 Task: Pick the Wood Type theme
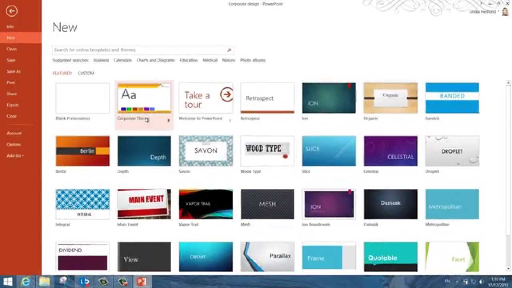(267, 151)
